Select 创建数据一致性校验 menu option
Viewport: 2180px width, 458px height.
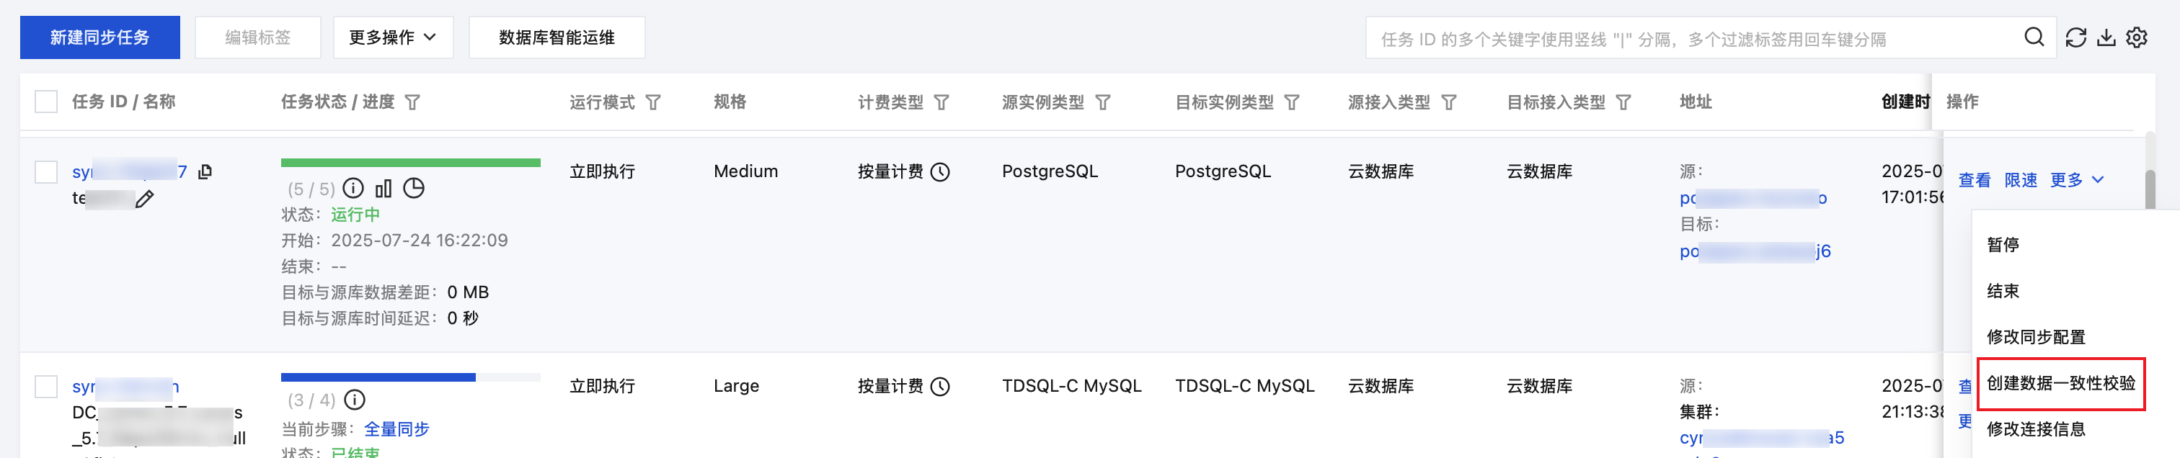click(x=2060, y=383)
